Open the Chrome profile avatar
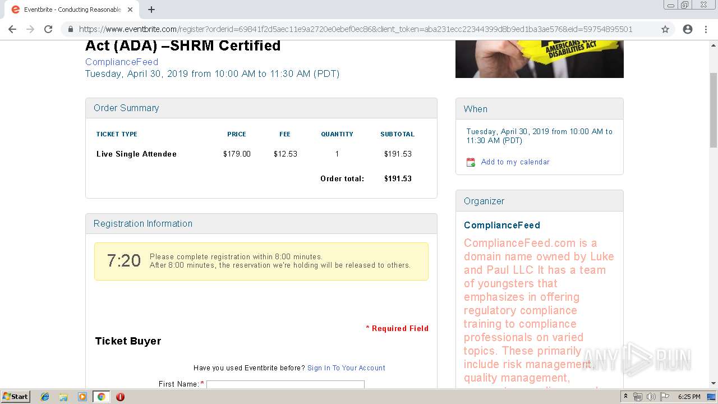 pos(688,29)
